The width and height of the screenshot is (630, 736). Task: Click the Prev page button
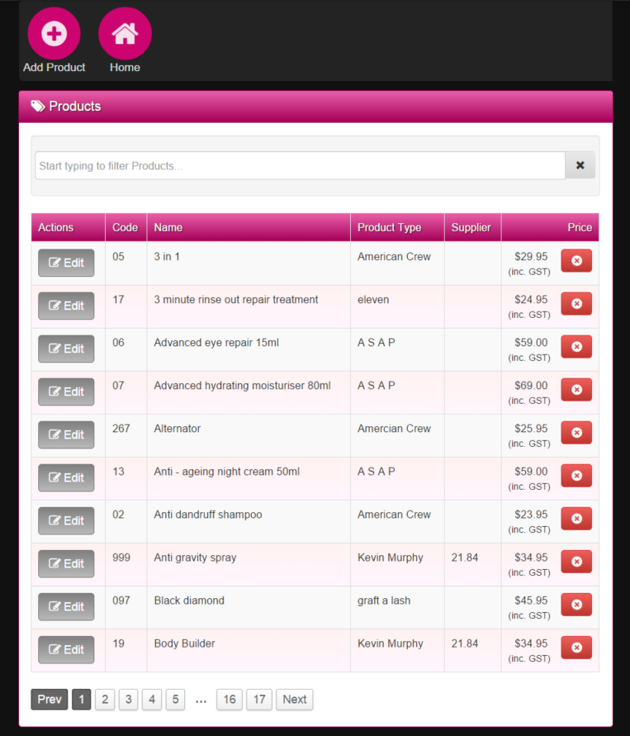[x=50, y=700]
